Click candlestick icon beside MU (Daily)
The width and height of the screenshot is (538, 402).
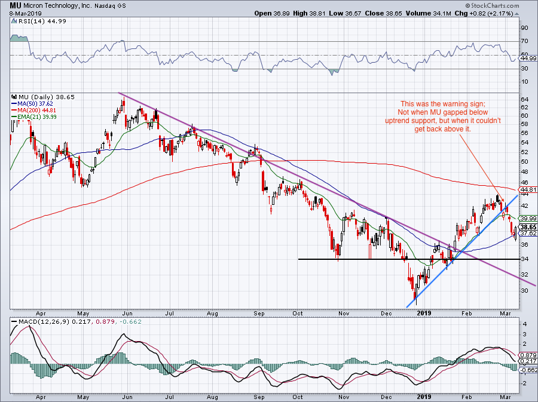coord(14,97)
